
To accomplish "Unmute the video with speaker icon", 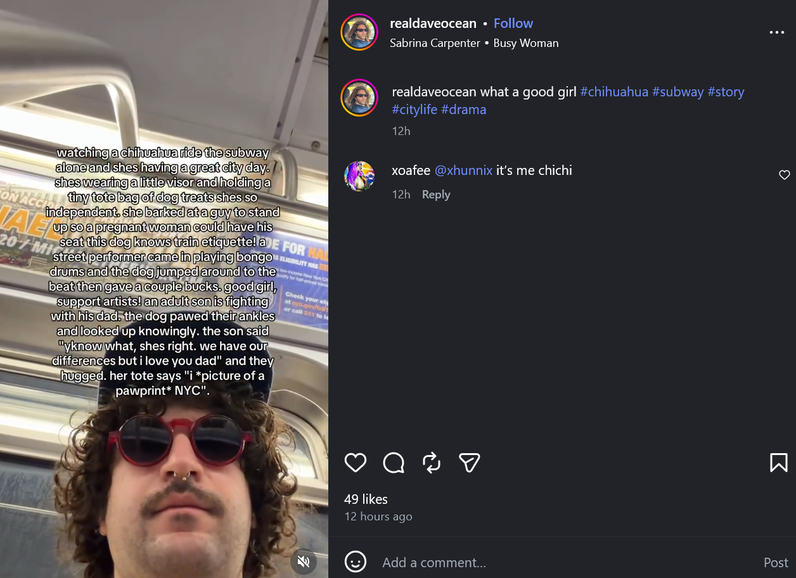I will pos(304,561).
